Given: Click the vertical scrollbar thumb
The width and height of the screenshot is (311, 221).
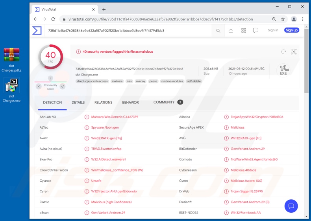Looking at the screenshot, I should pos(306,61).
